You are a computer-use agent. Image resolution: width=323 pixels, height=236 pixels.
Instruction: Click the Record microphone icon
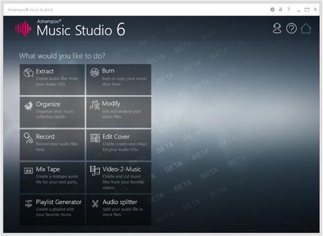[29, 138]
